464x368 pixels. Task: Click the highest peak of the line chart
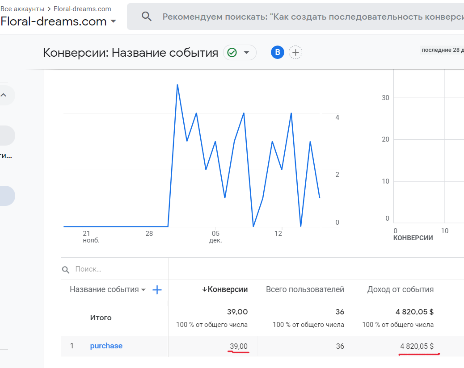[x=177, y=85]
